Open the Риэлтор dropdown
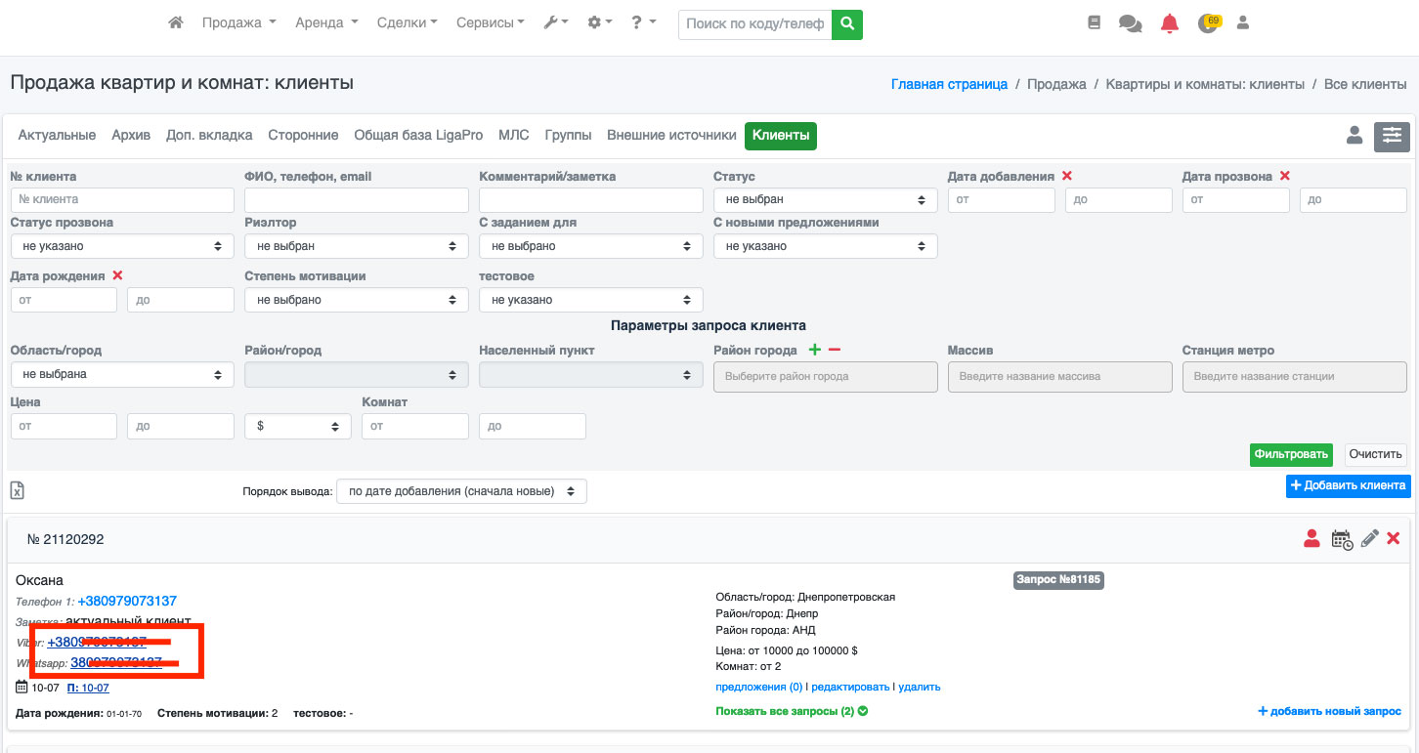Image resolution: width=1419 pixels, height=753 pixels. pyautogui.click(x=356, y=246)
